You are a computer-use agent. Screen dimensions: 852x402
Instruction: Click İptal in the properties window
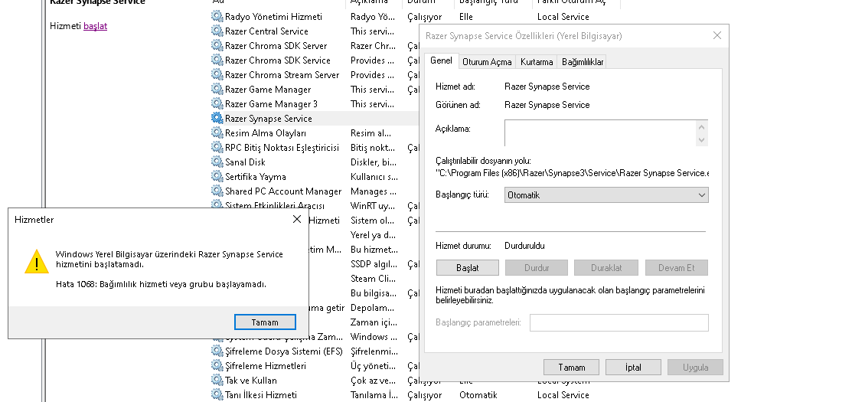pos(633,368)
